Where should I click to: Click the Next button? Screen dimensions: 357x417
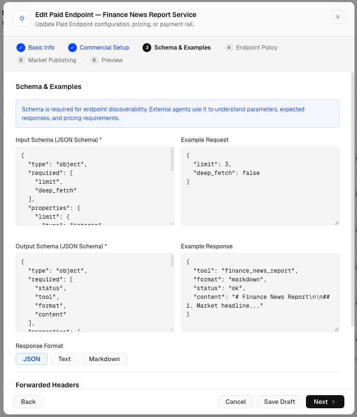(x=325, y=401)
